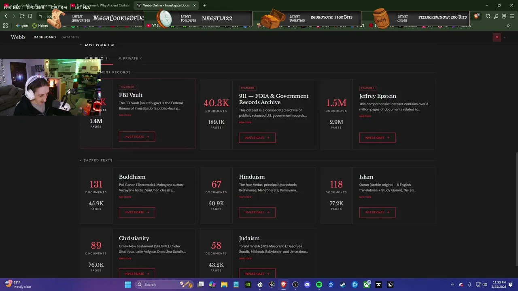Click the 'Hinduism' dataset title
The image size is (518, 291).
pyautogui.click(x=252, y=177)
